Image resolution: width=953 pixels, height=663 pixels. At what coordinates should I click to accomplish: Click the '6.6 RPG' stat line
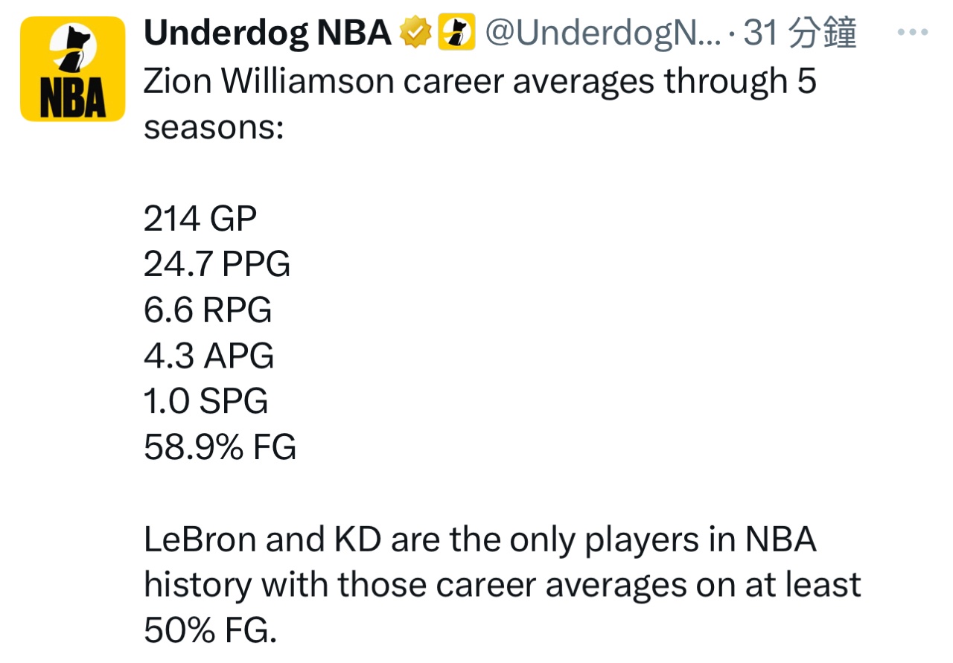coord(208,310)
